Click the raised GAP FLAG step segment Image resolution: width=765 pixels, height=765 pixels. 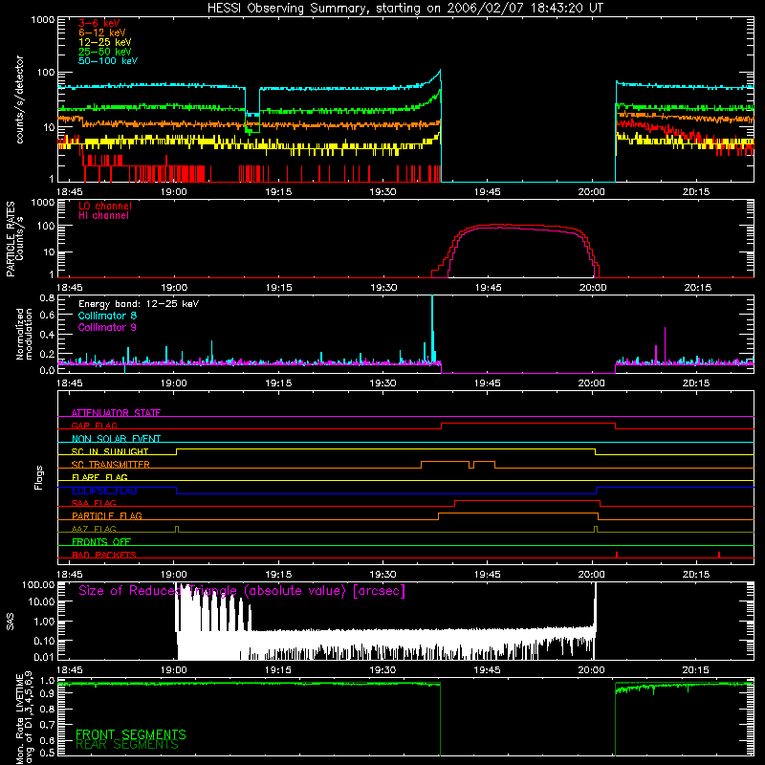(x=529, y=424)
